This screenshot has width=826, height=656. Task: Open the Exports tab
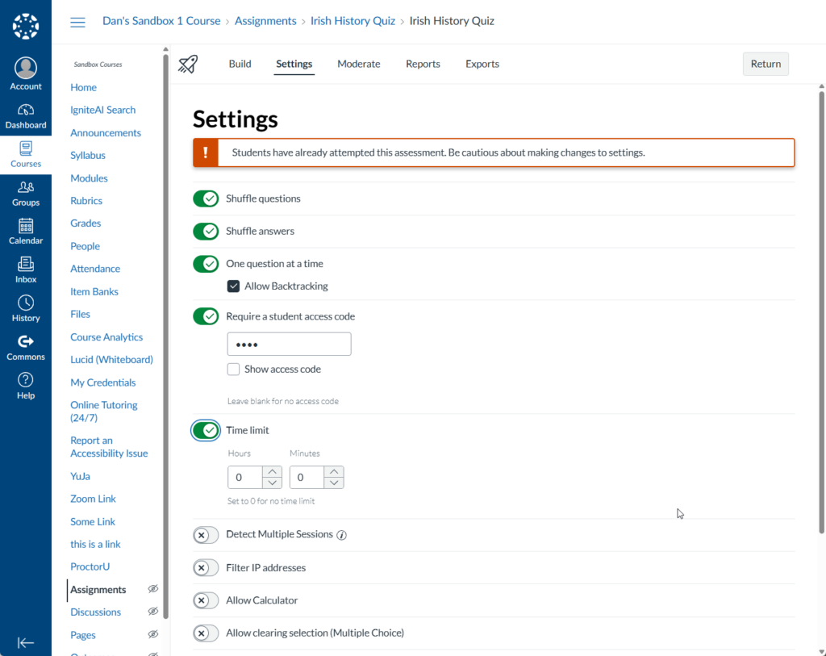point(482,64)
